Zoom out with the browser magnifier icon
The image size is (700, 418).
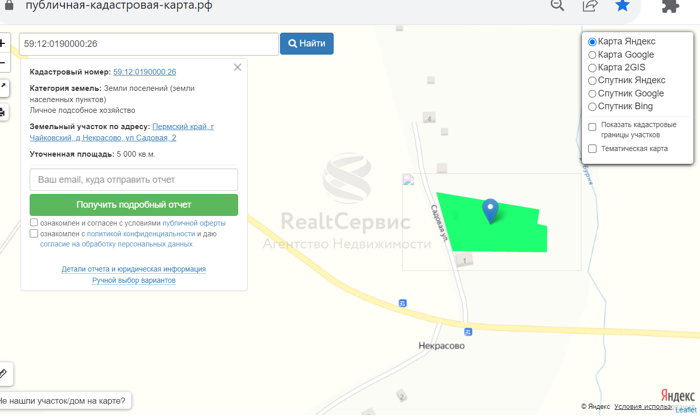pyautogui.click(x=557, y=5)
